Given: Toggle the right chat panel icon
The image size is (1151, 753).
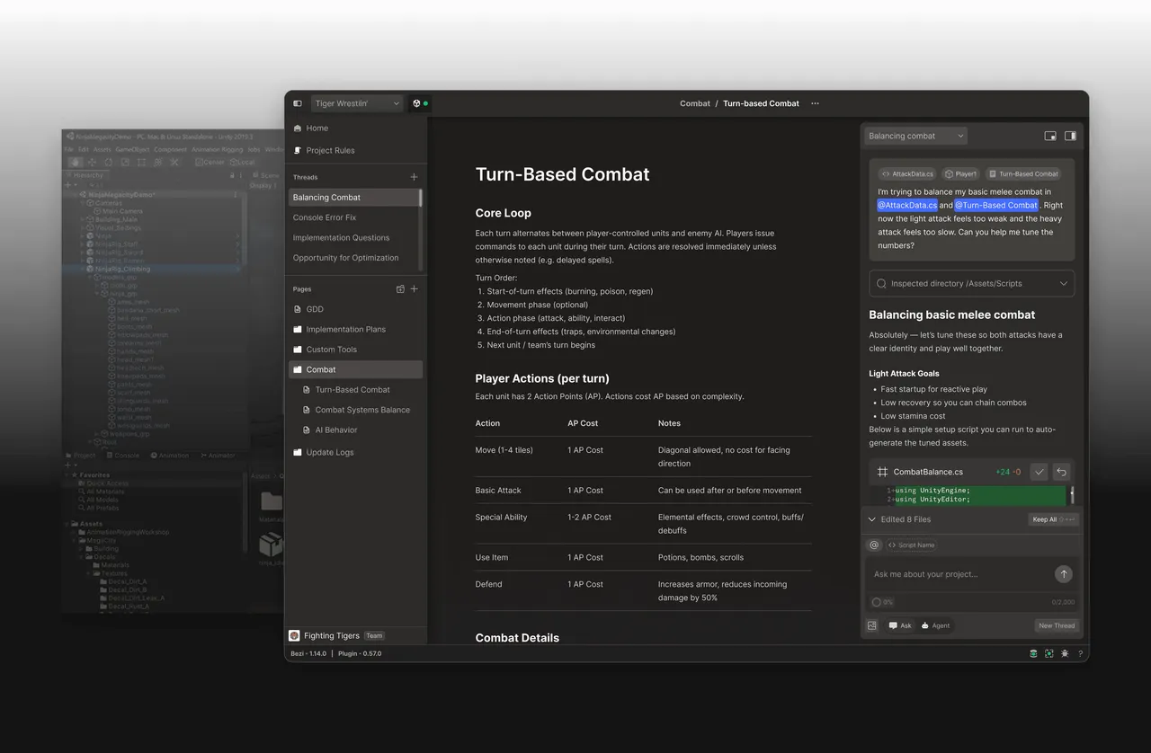Looking at the screenshot, I should (x=1070, y=136).
